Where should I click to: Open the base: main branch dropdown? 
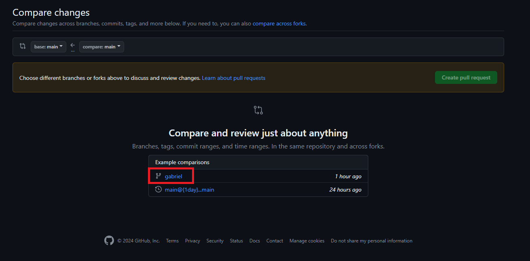click(49, 47)
